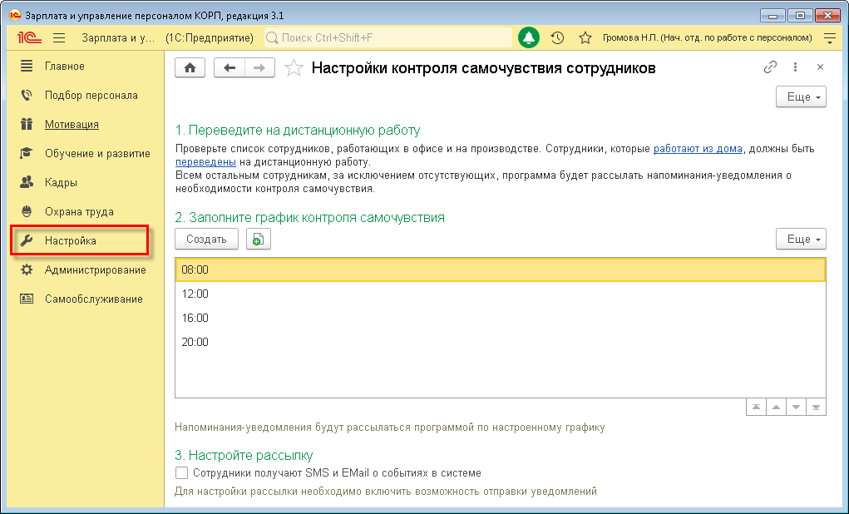Select the 08:00 schedule row

501,269
